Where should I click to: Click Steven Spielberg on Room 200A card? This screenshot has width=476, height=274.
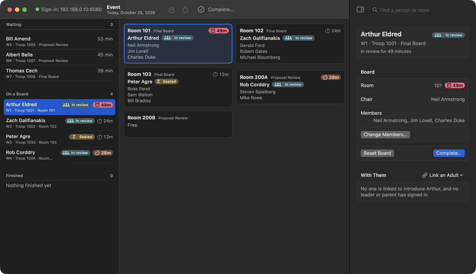(x=258, y=92)
